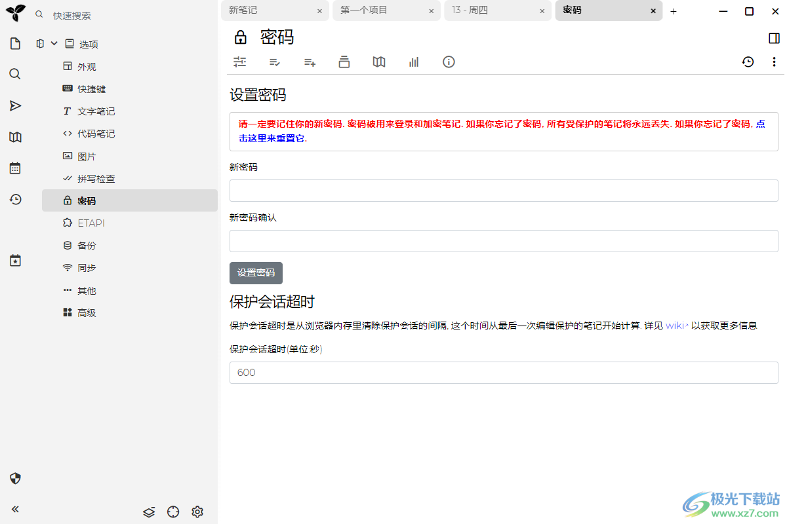This screenshot has height=524, width=787.
Task: Open the note paths icon in the ribbon
Action: (344, 62)
